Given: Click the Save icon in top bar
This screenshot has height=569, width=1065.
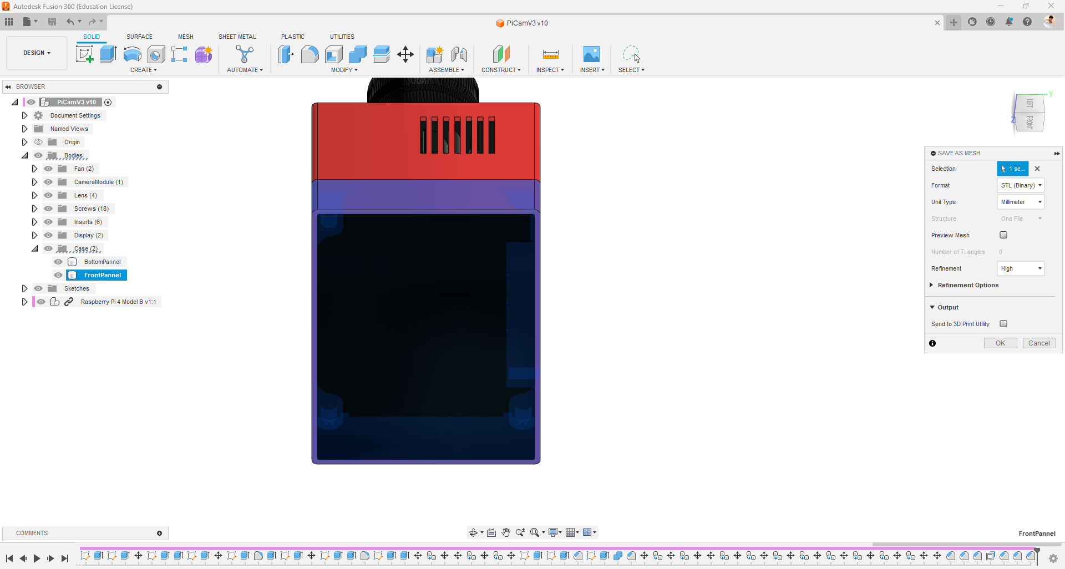Looking at the screenshot, I should click(x=52, y=22).
